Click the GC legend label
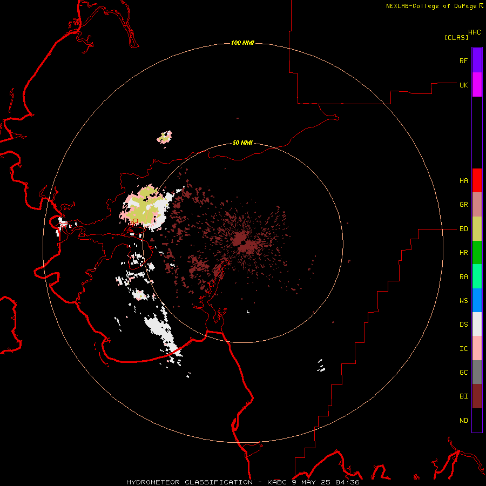The width and height of the screenshot is (486, 486). coord(463,372)
